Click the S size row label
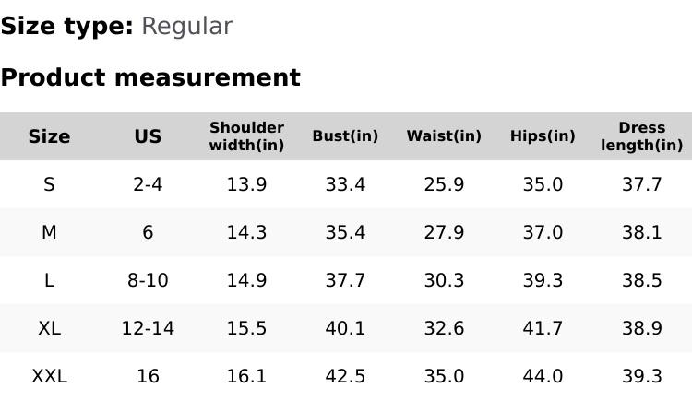 click(x=49, y=184)
